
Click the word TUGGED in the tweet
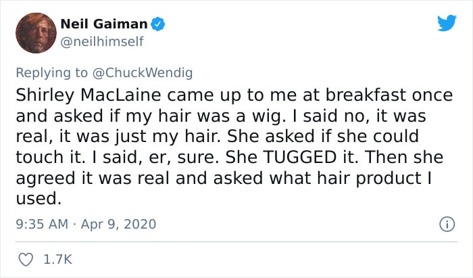[x=299, y=157]
